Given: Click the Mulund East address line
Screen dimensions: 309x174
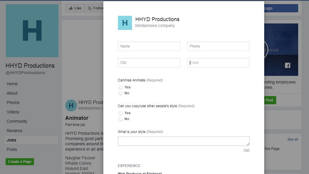Looking at the screenshot, I should pos(77,168).
